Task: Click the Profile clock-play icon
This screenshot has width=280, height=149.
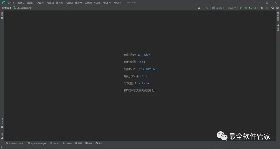Action: 255,8
